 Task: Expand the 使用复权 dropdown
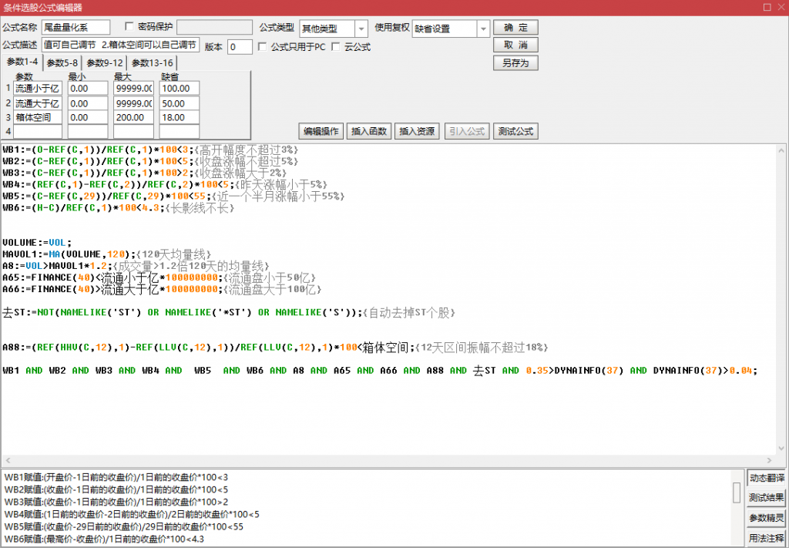pos(483,29)
